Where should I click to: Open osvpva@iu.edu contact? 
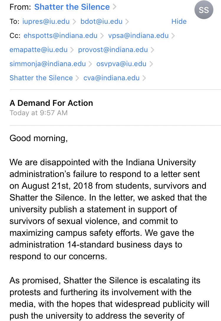point(121,64)
